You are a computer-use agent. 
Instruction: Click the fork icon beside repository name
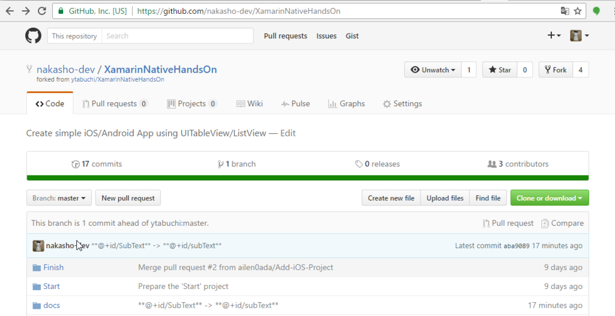(29, 69)
